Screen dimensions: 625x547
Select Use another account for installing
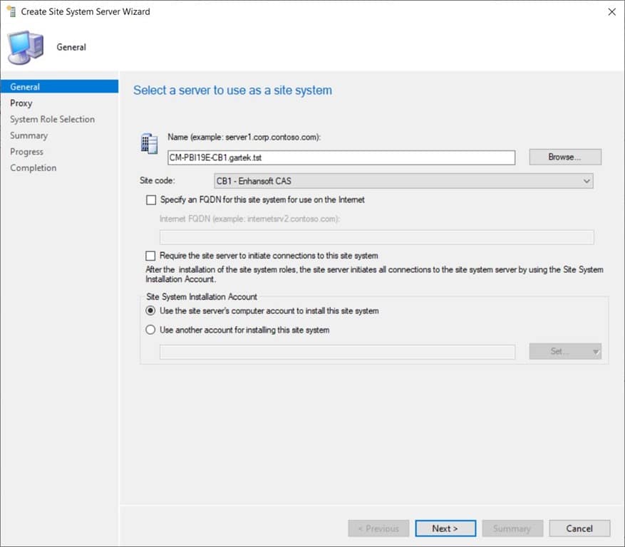149,329
